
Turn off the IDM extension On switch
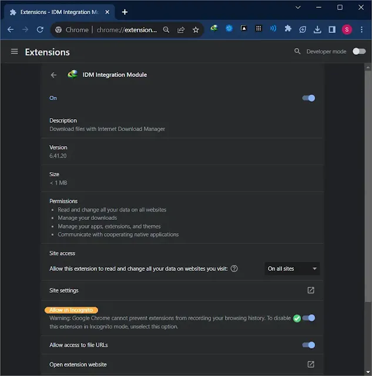[x=309, y=98]
